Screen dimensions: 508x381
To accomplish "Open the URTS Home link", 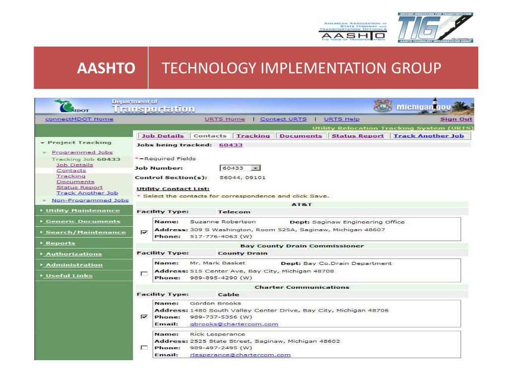I will [x=225, y=119].
